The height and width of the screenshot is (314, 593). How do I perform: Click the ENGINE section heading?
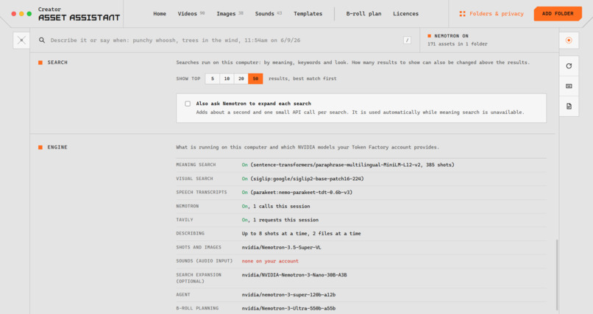[x=57, y=147]
